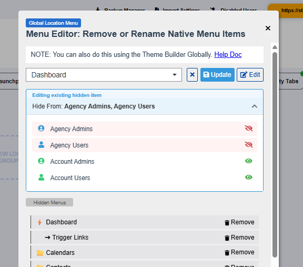The width and height of the screenshot is (303, 267).
Task: Show menu for Agency Admins via eye icon
Action: point(249,128)
